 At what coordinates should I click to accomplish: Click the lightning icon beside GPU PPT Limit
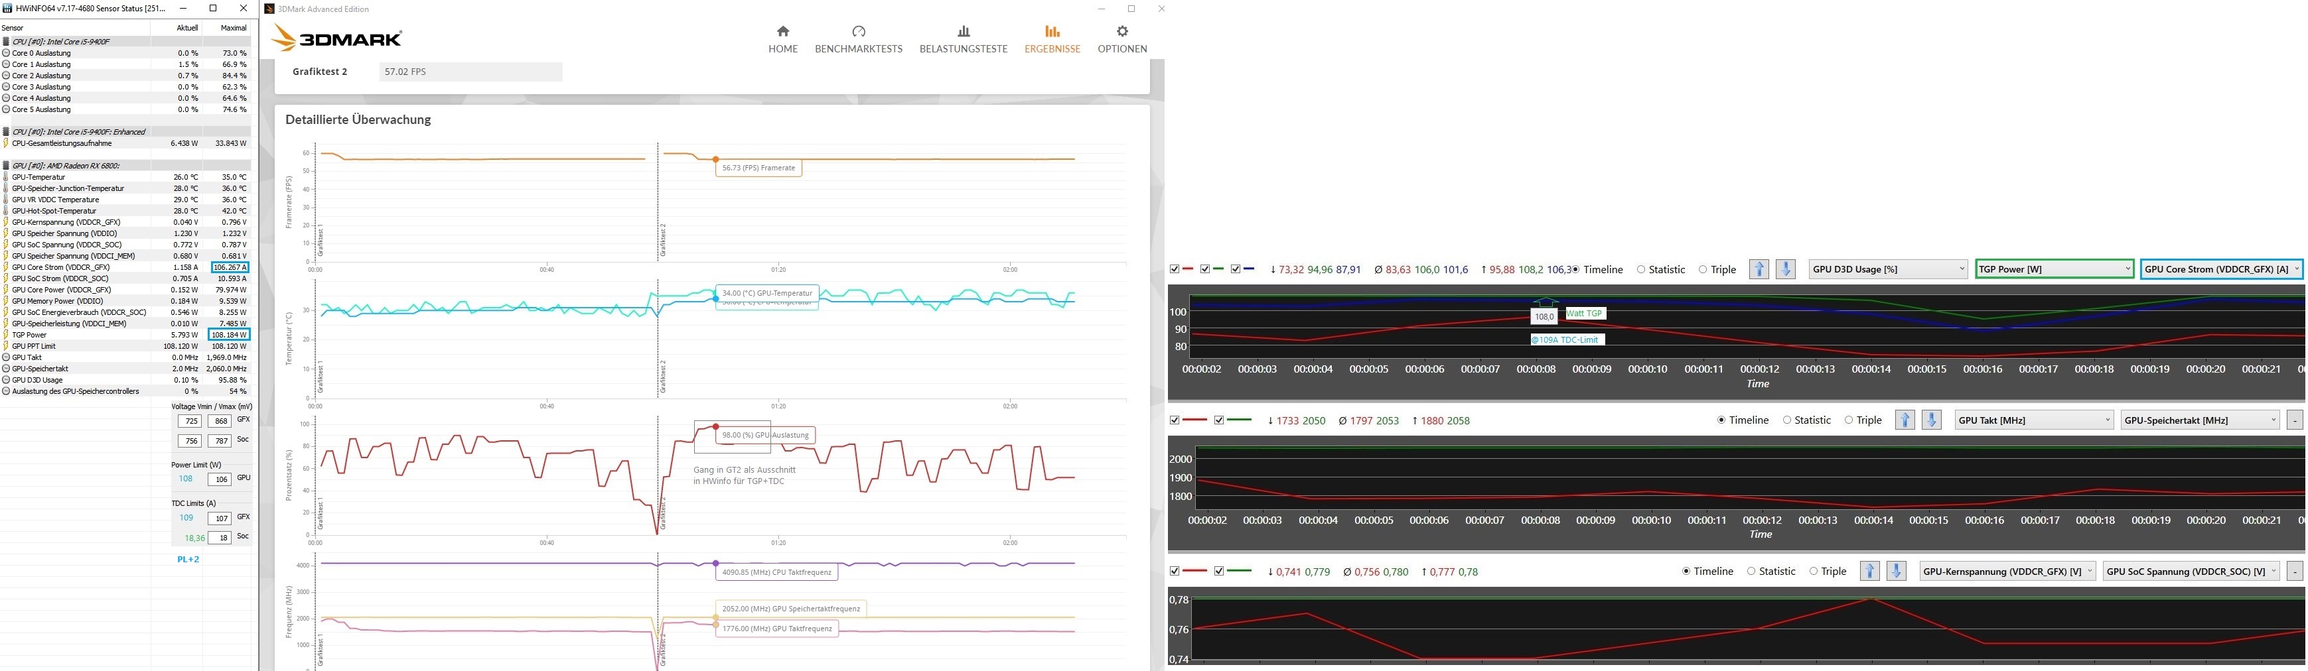(x=6, y=346)
